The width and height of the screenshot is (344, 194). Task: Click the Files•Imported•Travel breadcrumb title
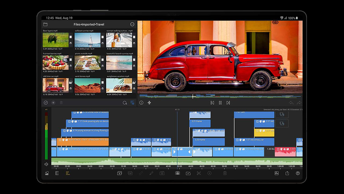tap(89, 25)
